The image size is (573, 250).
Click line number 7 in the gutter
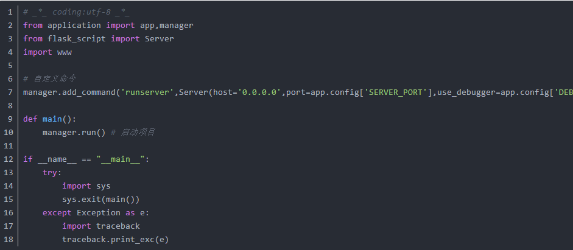(x=10, y=92)
